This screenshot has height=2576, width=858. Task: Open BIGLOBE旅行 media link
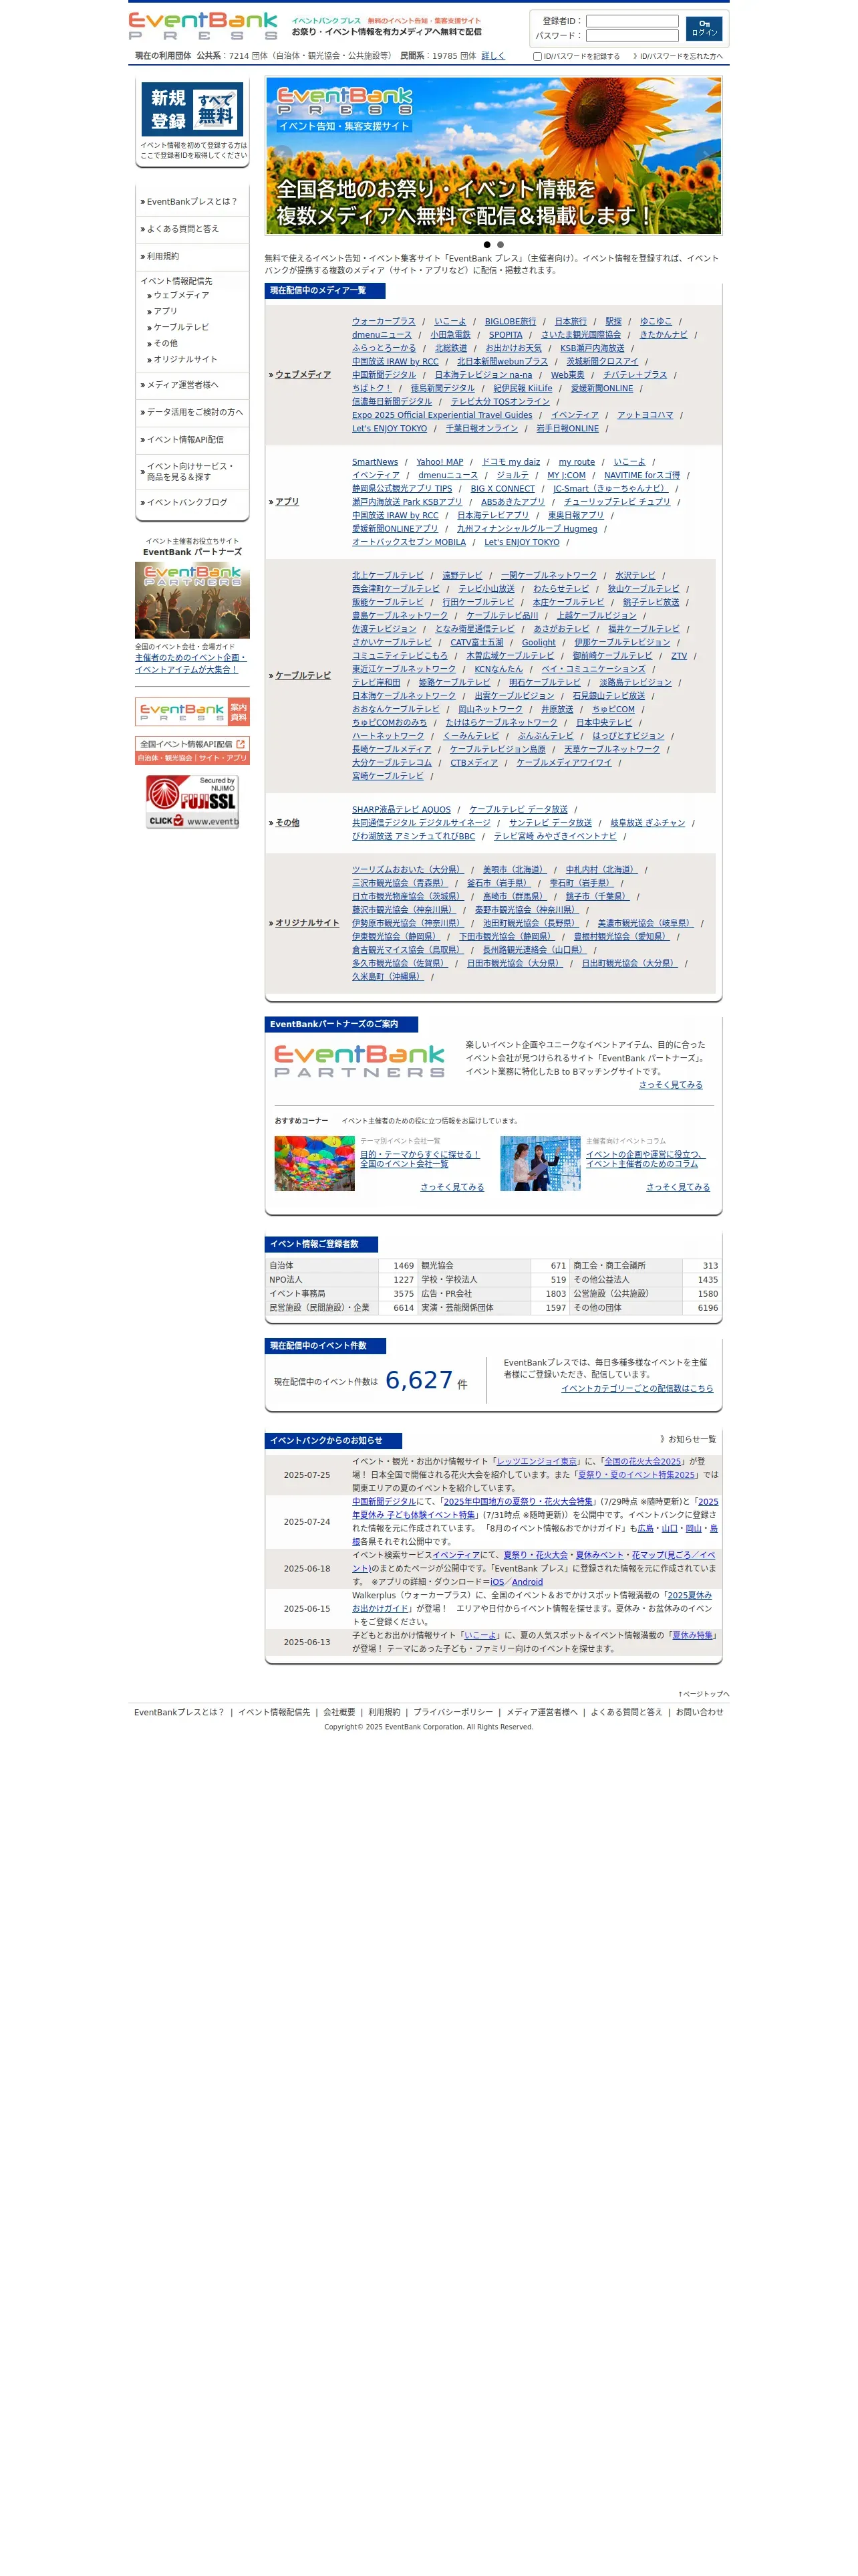pyautogui.click(x=511, y=322)
